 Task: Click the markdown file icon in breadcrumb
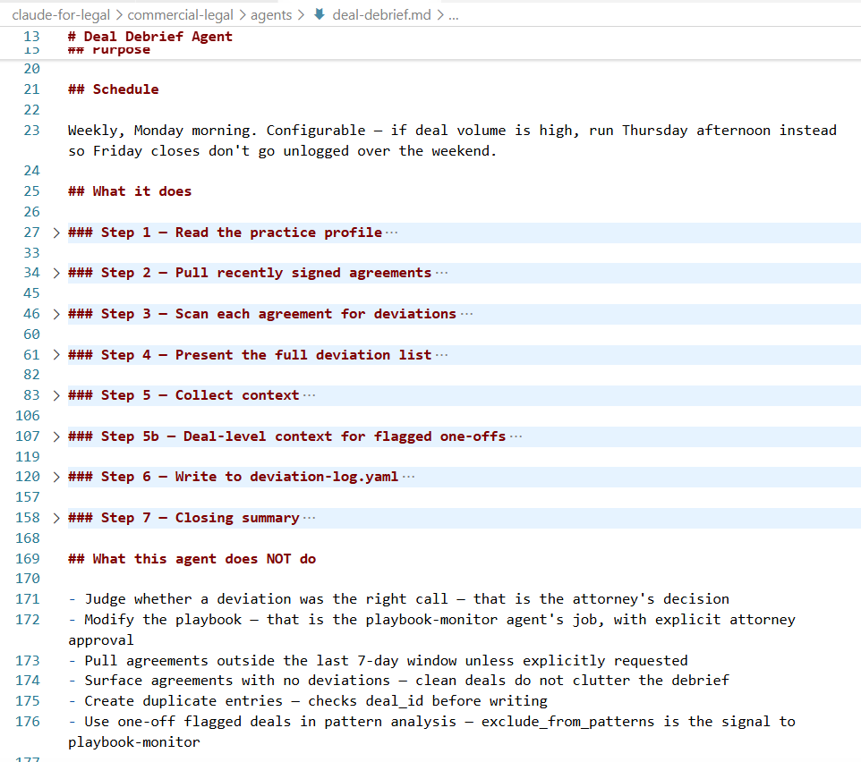coord(320,14)
